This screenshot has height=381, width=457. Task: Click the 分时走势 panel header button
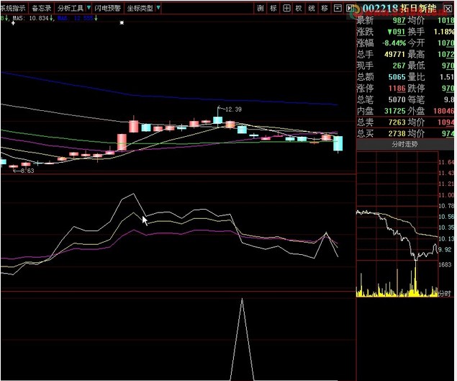(404, 144)
